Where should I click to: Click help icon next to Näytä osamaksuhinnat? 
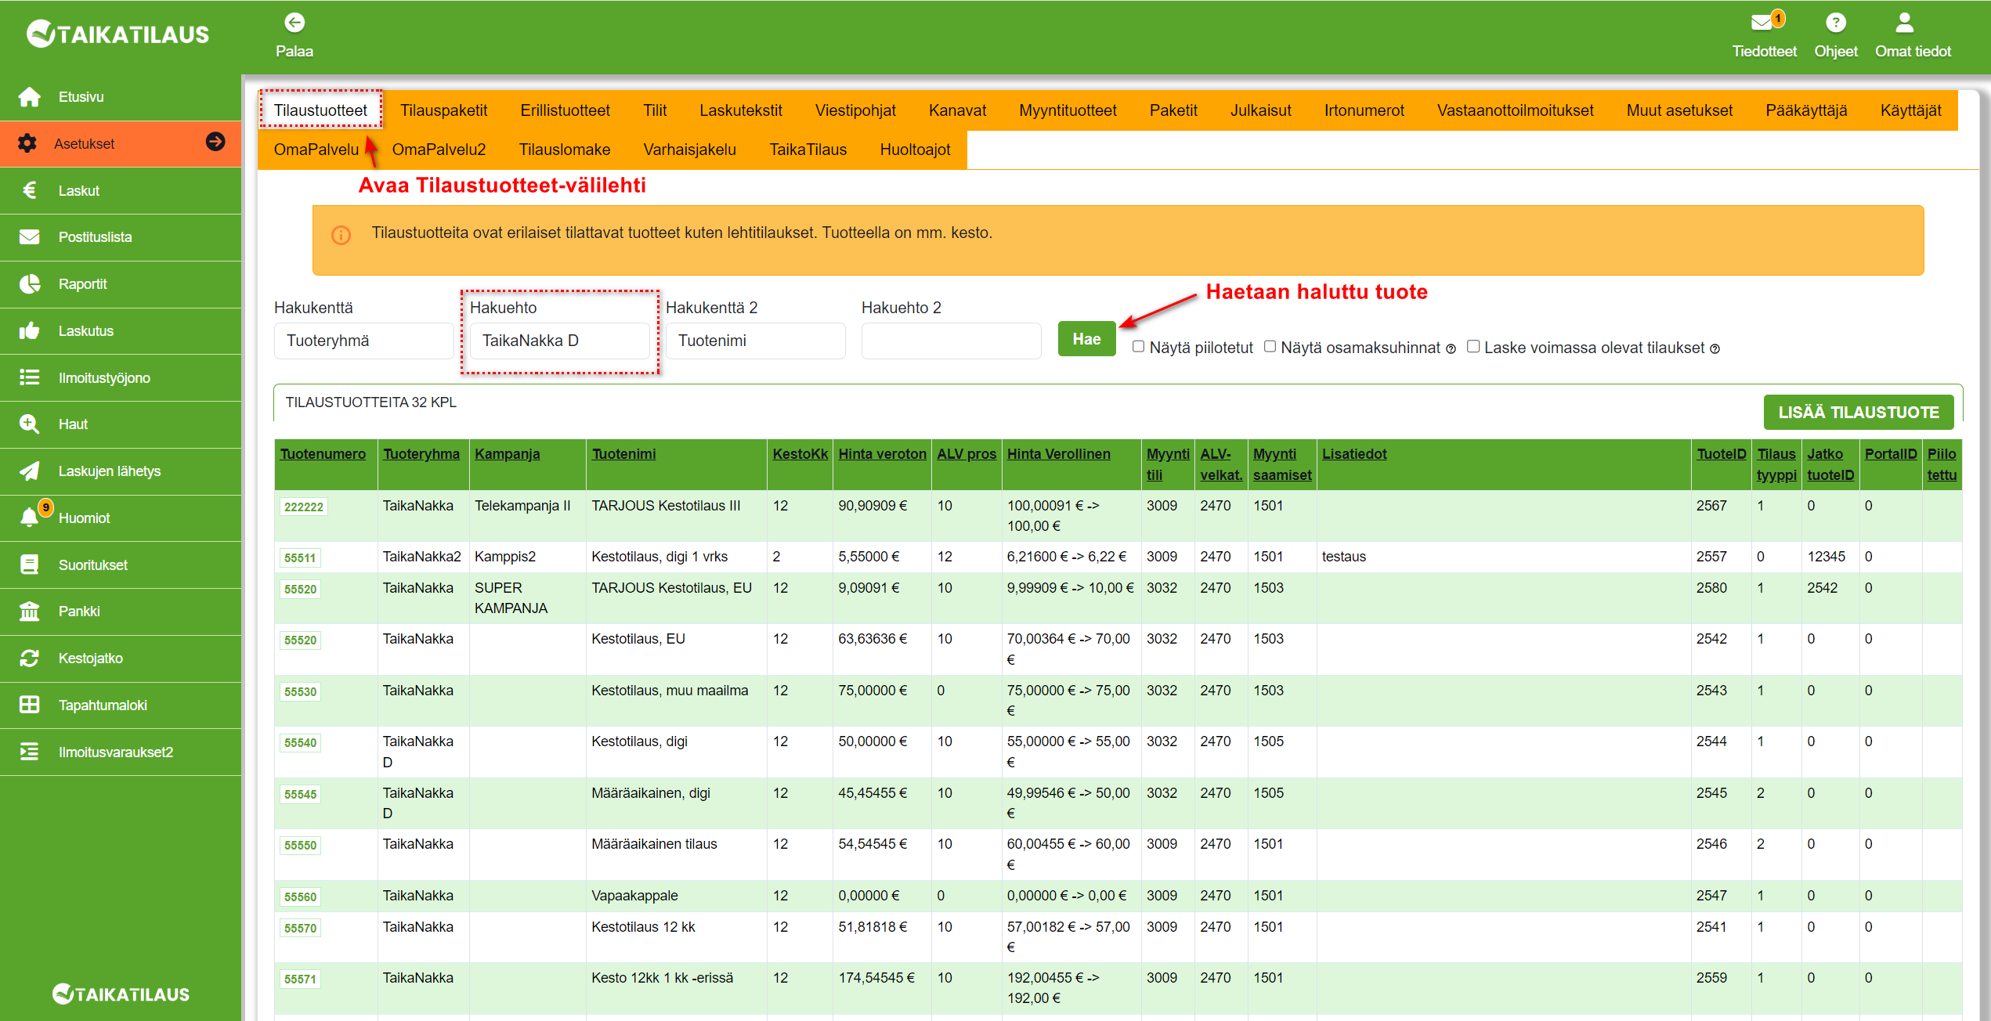(1451, 349)
